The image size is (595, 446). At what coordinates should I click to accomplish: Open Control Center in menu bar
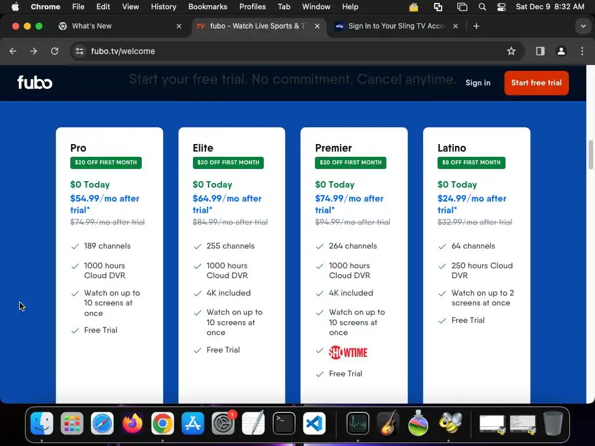click(x=501, y=6)
